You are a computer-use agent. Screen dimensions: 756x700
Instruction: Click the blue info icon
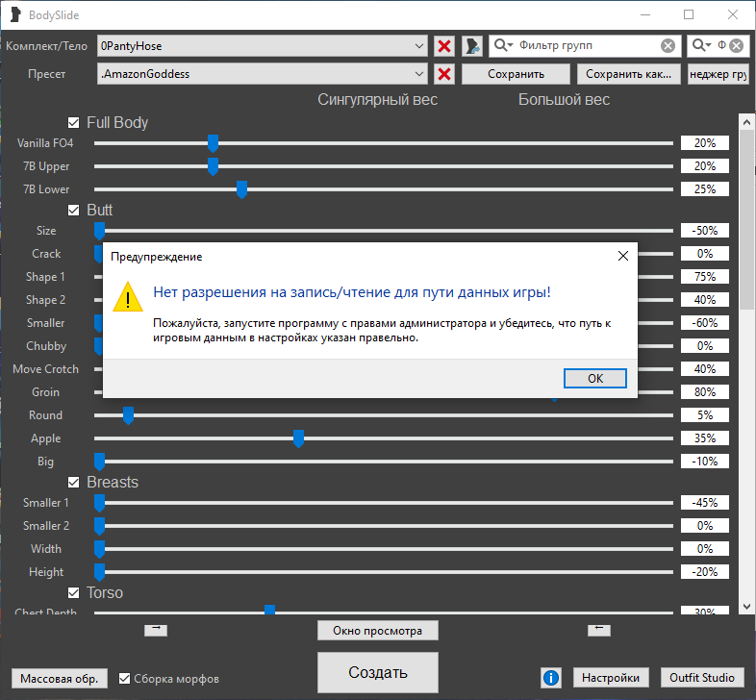551,678
